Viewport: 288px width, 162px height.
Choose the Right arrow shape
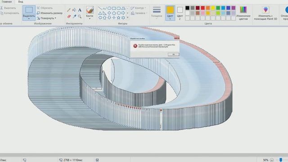coord(123,13)
